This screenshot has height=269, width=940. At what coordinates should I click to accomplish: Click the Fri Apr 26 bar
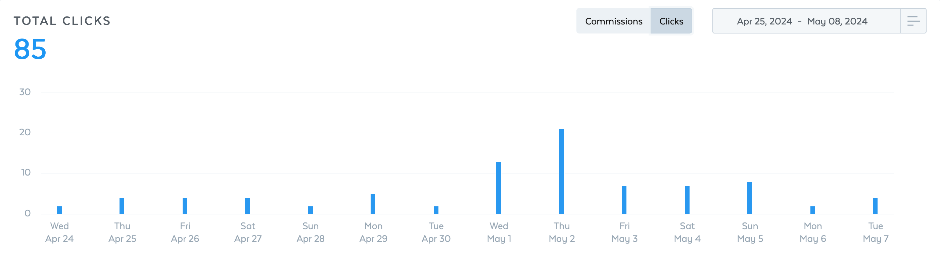point(185,206)
